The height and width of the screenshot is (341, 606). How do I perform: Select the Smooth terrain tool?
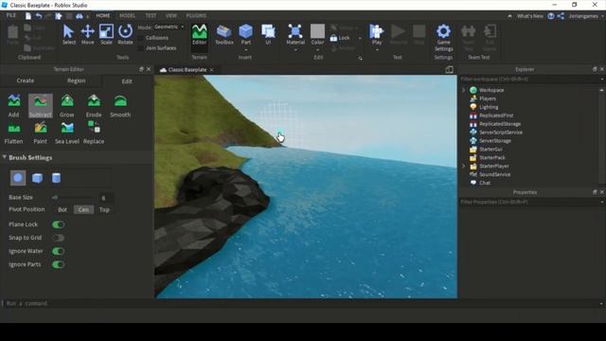coord(120,105)
